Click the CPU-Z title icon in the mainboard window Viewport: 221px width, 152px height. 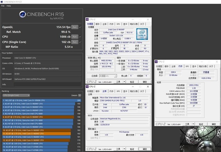[87, 87]
